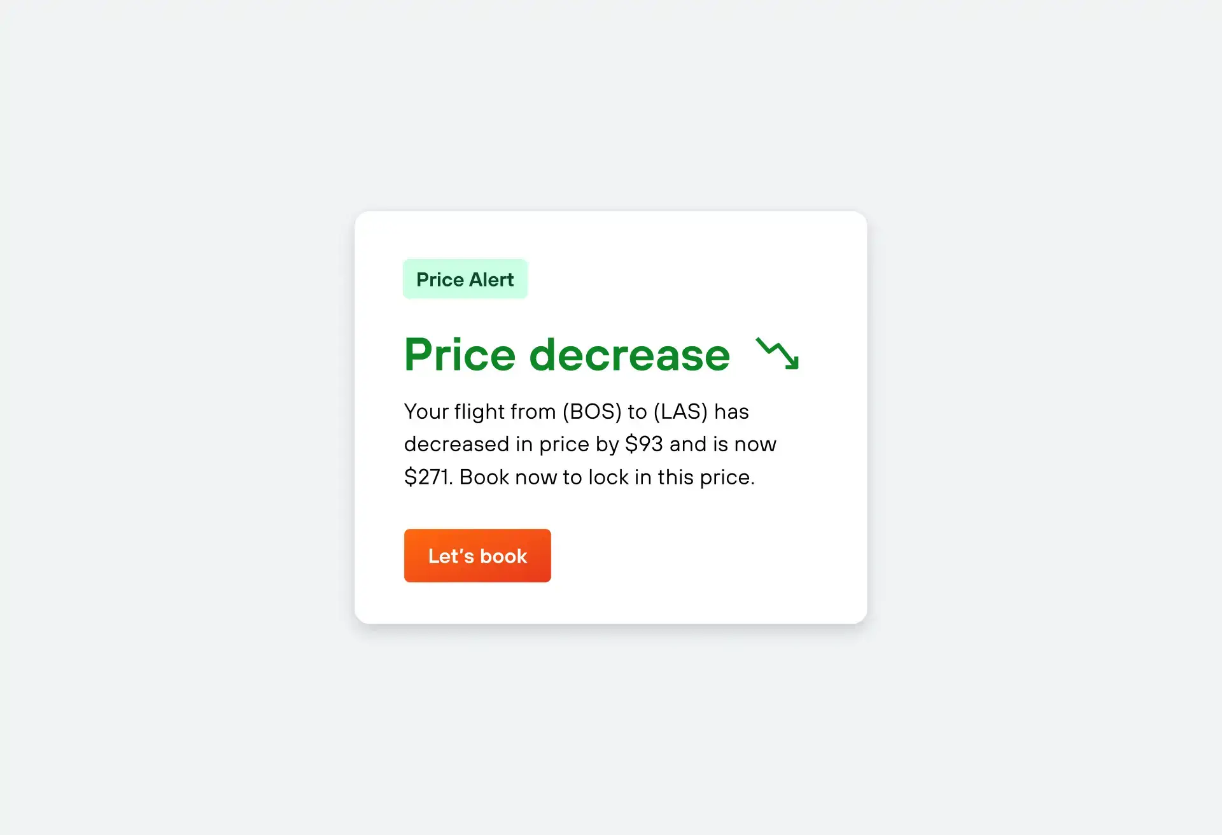1222x835 pixels.
Task: Click "Your flight from" text
Action: [480, 412]
